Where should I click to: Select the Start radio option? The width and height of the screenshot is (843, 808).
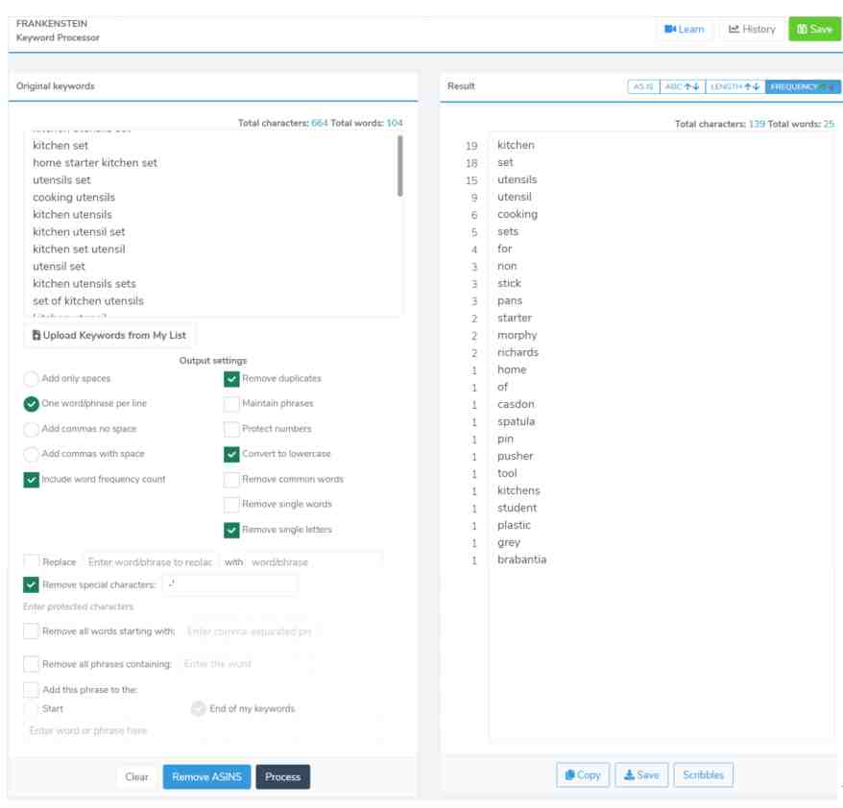31,708
